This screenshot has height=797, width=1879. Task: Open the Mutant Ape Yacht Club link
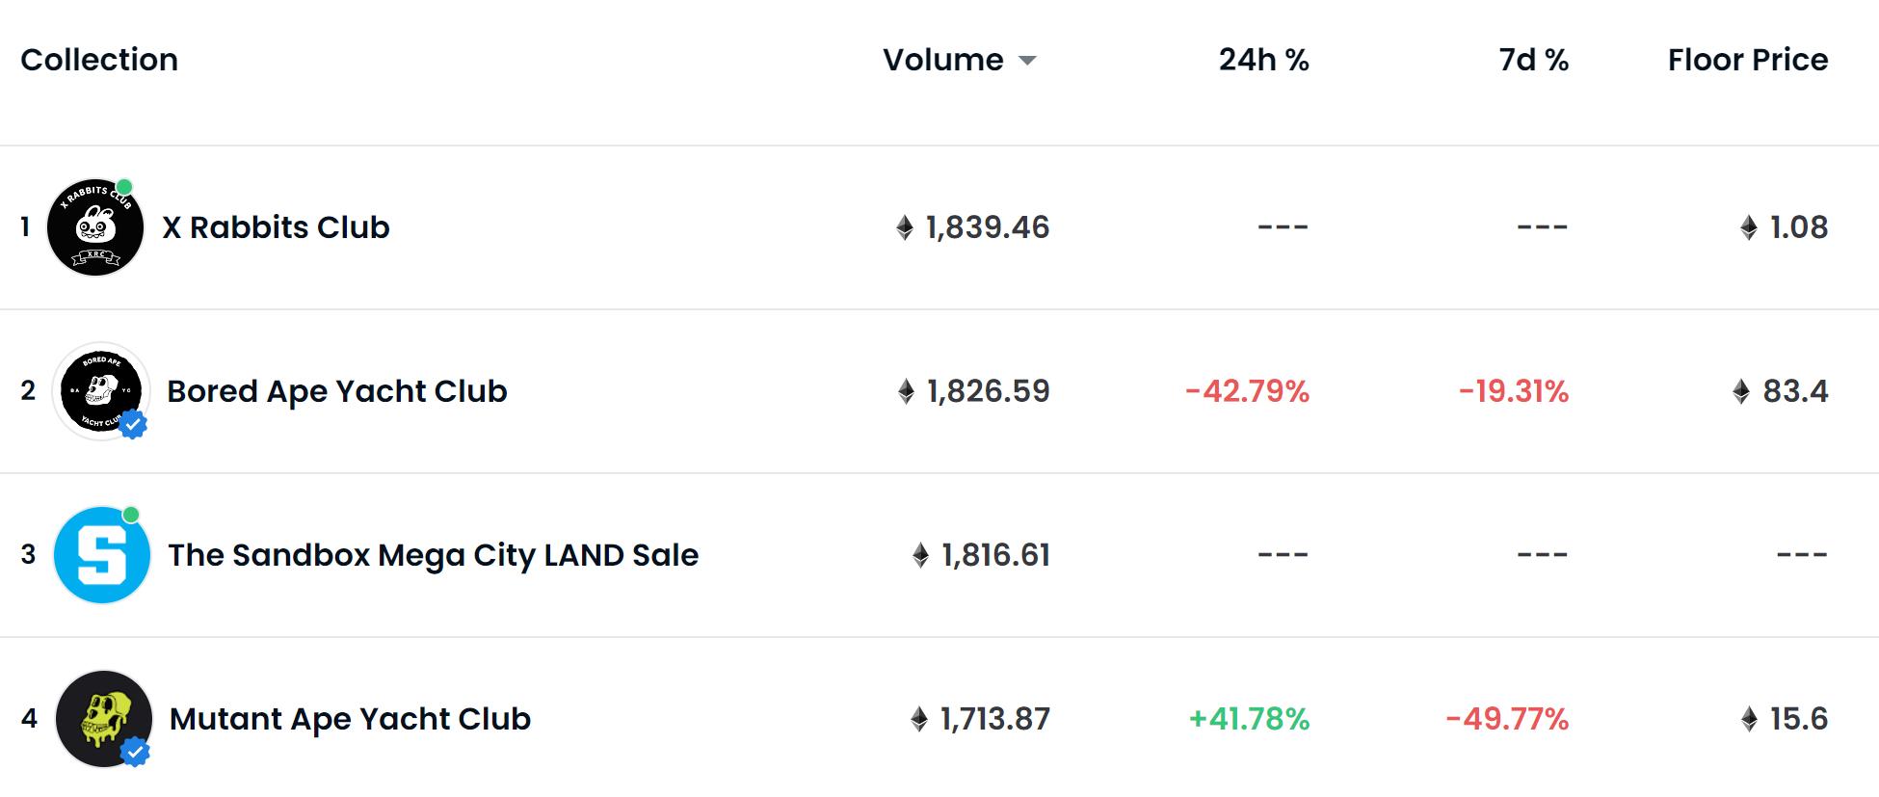(350, 719)
